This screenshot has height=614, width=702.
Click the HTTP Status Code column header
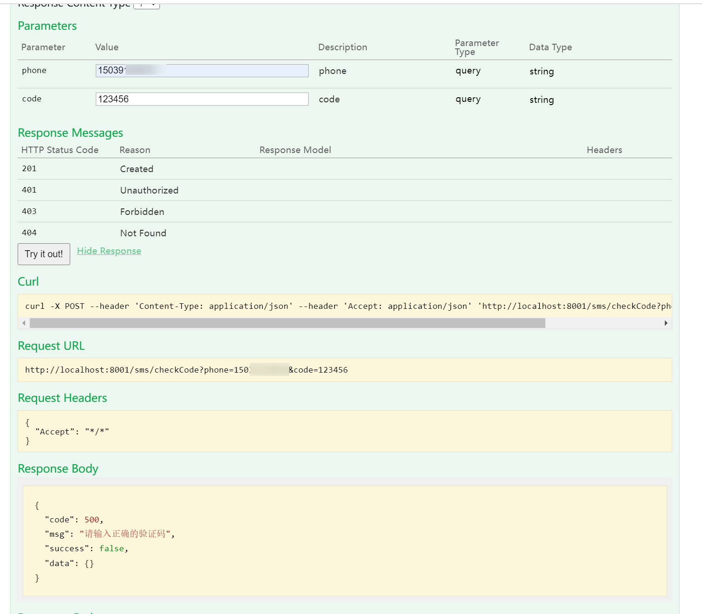pos(60,150)
